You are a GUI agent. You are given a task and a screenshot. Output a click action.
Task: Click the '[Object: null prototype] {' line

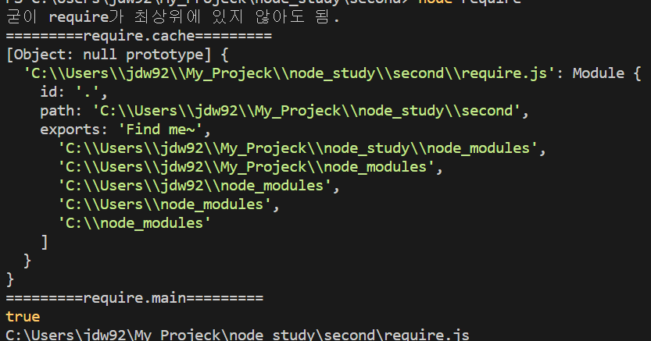pos(117,55)
